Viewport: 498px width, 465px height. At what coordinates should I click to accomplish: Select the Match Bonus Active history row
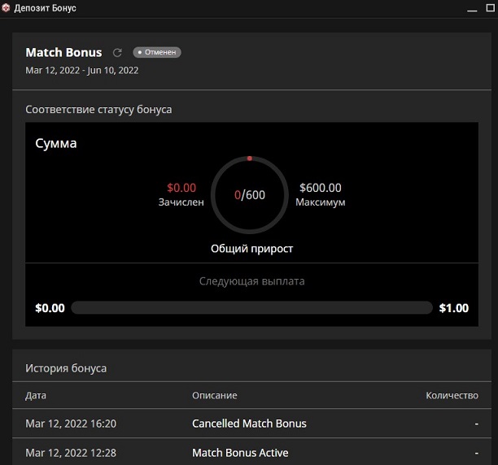point(251,452)
